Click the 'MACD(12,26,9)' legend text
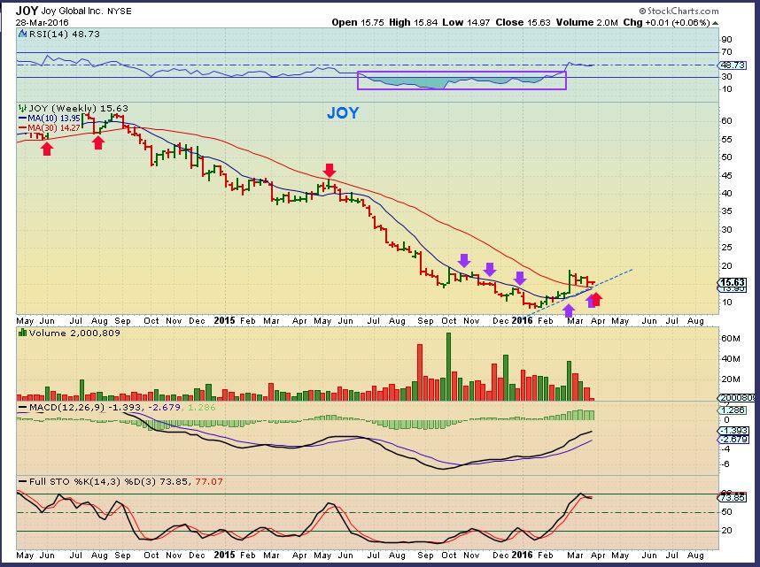The image size is (760, 567). 67,408
